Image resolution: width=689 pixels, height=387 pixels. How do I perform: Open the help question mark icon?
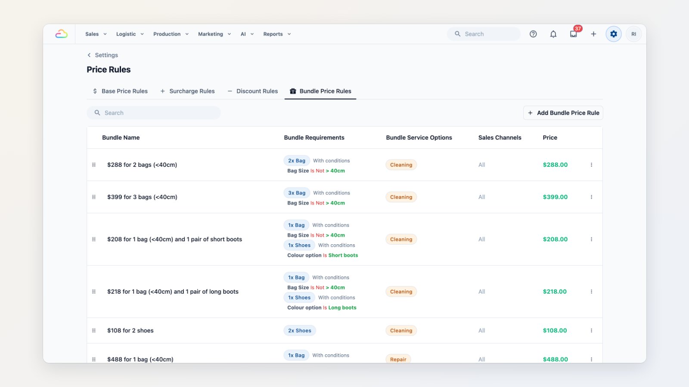pos(533,34)
